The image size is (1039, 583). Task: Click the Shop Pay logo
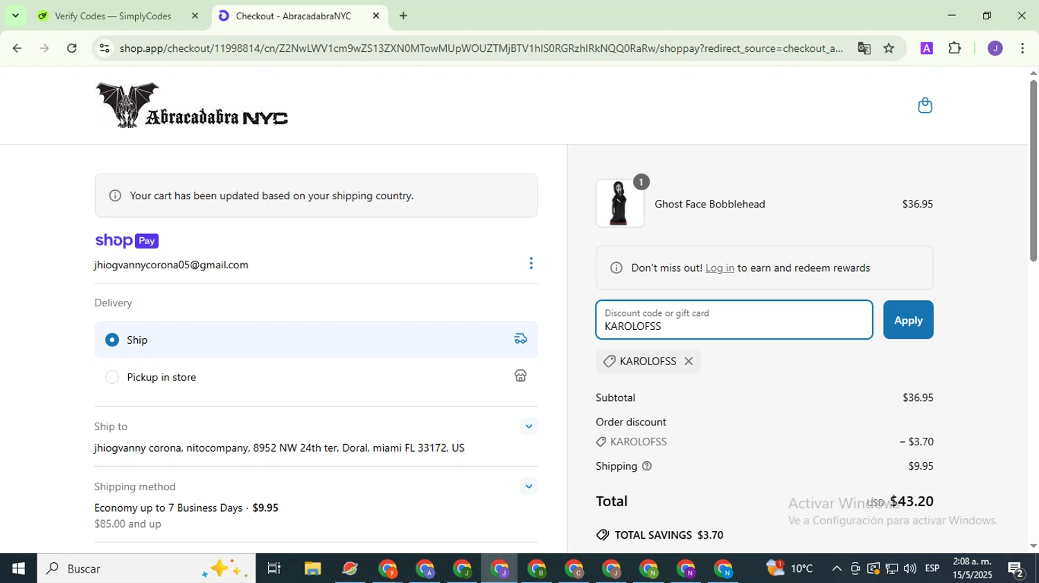coord(127,241)
